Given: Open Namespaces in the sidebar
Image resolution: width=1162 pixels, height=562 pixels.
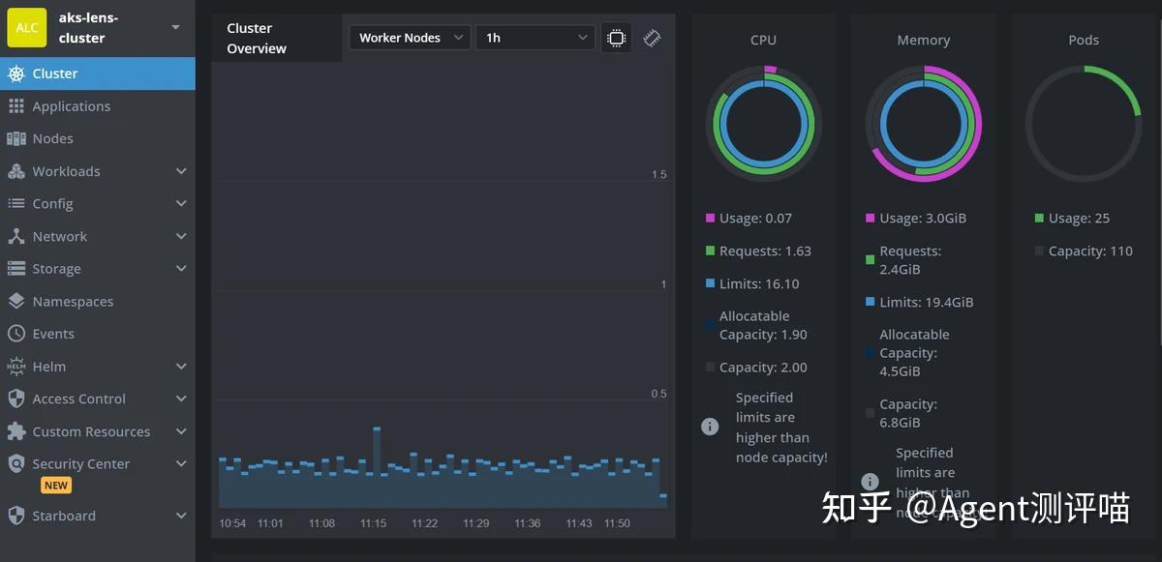Looking at the screenshot, I should [98, 301].
